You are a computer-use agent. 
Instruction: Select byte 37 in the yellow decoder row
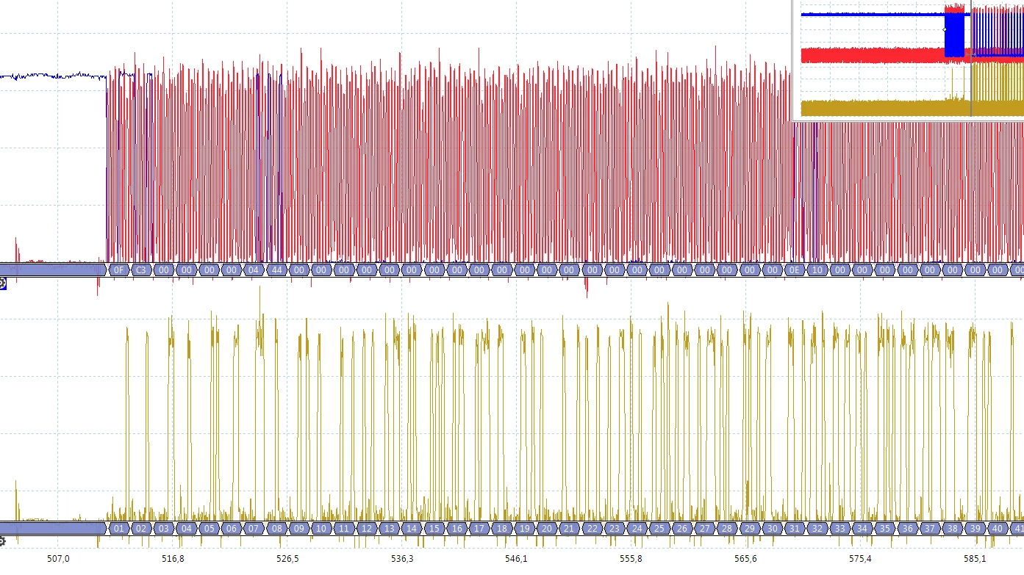(930, 528)
